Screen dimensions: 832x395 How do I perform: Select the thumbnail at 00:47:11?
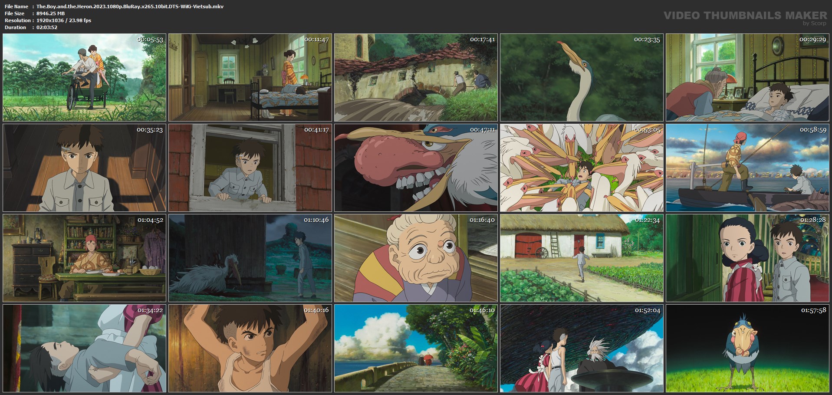(x=416, y=168)
